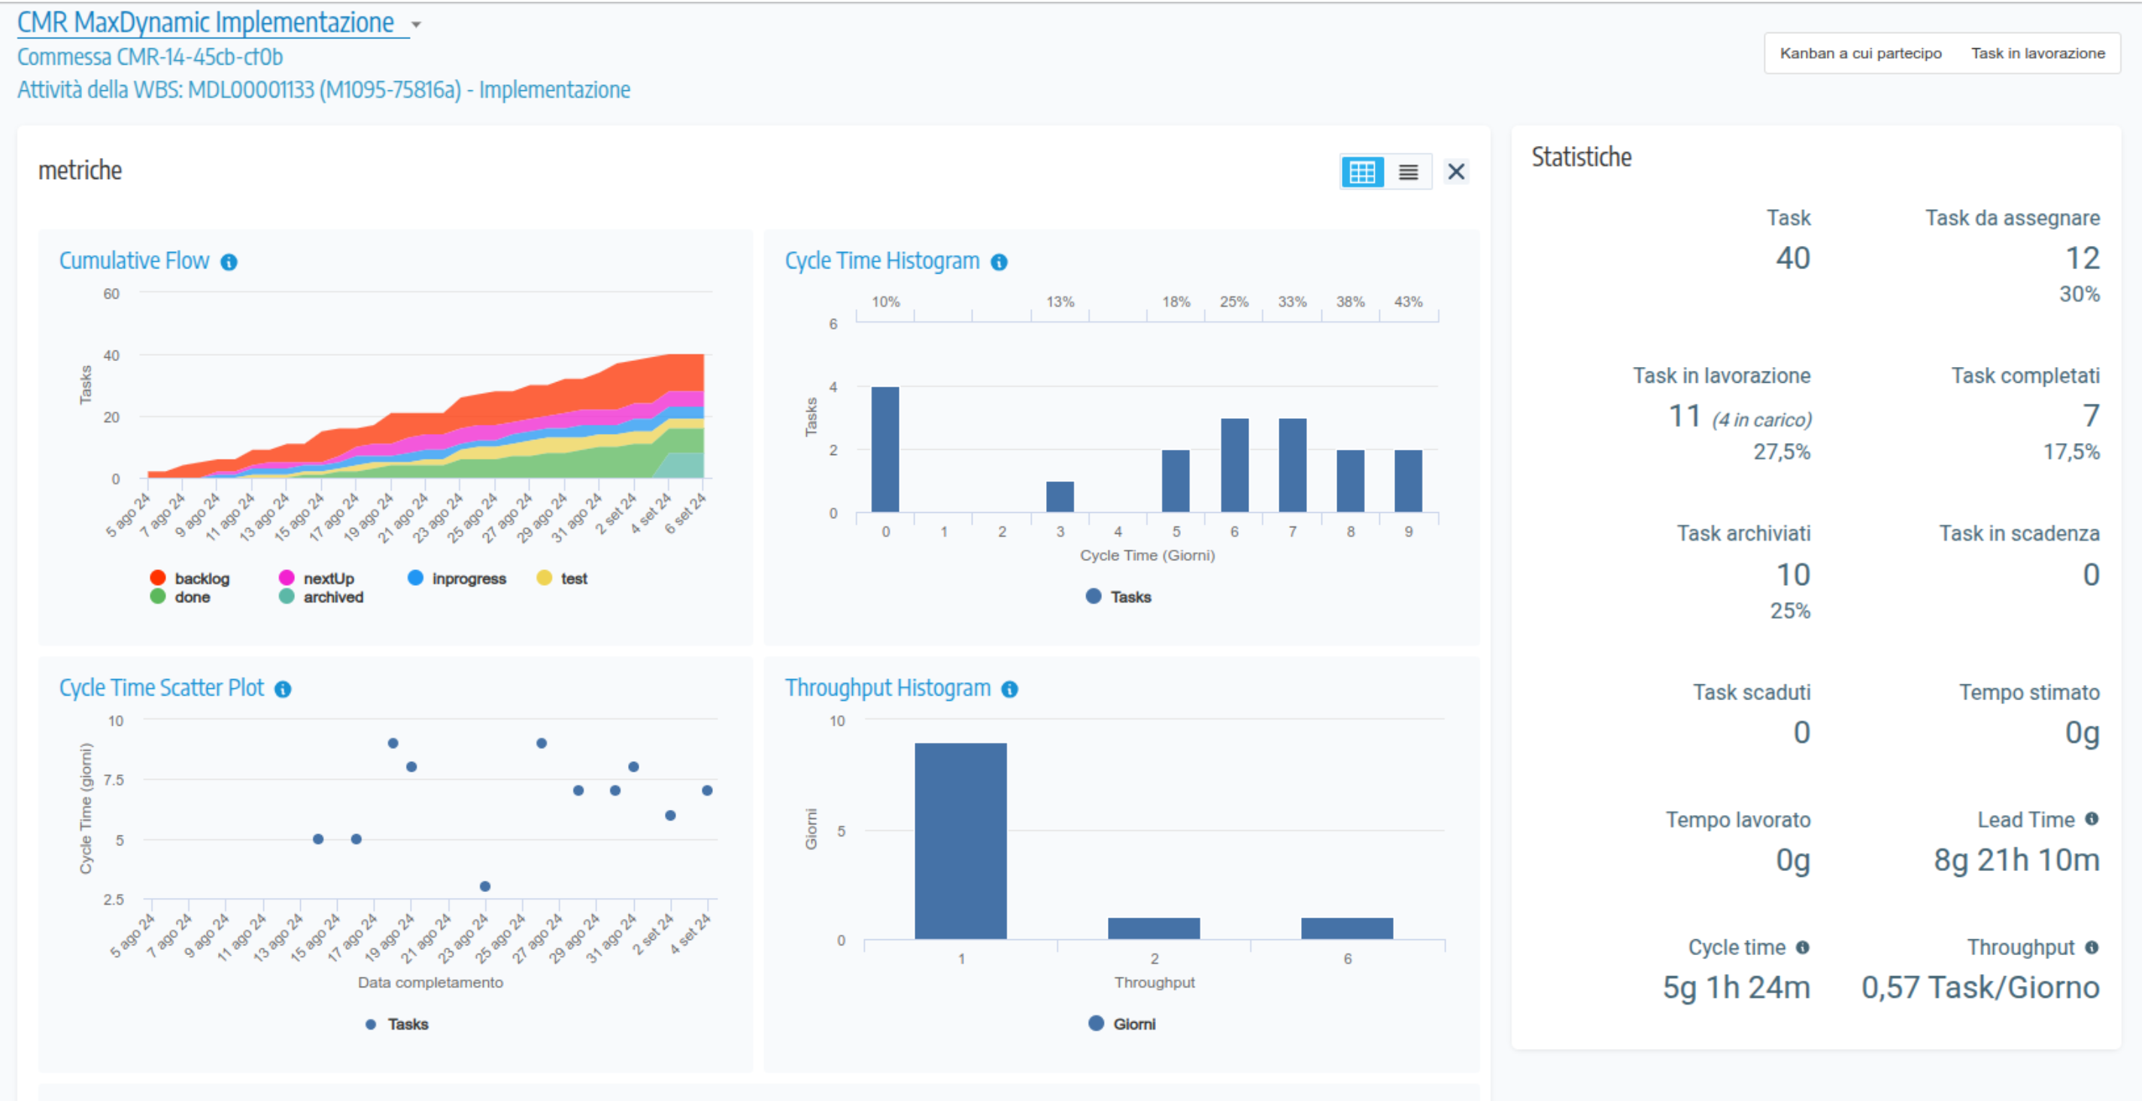Show info for Cycle Time Scatter Plot
2142x1101 pixels.
pos(283,690)
